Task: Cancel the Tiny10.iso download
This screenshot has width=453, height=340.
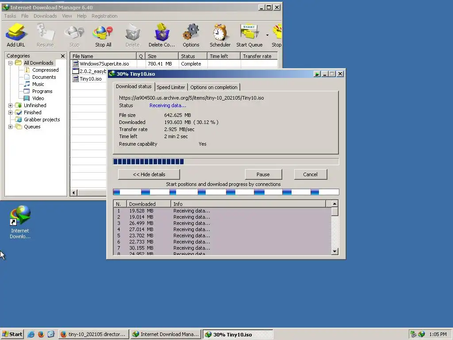Action: pos(310,174)
